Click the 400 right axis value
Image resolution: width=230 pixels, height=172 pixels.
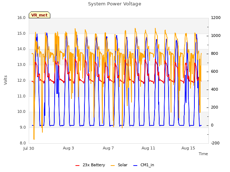coord(215,89)
